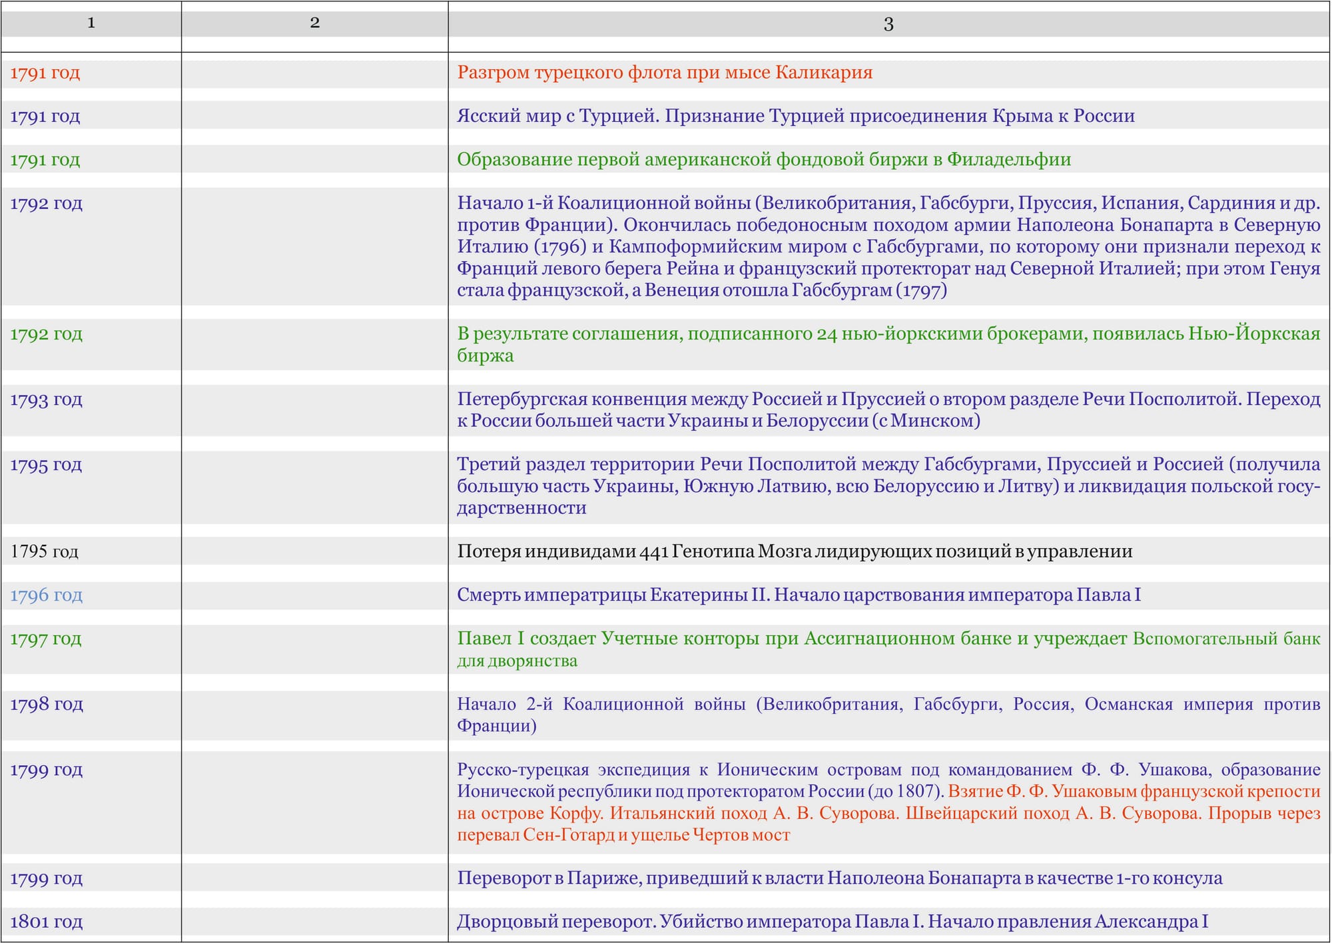Select 'Ясский мир с Турцией' event text
Image resolution: width=1332 pixels, height=943 pixels.
coord(796,116)
